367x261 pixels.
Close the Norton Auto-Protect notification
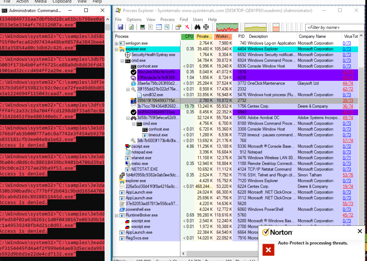coord(360,231)
